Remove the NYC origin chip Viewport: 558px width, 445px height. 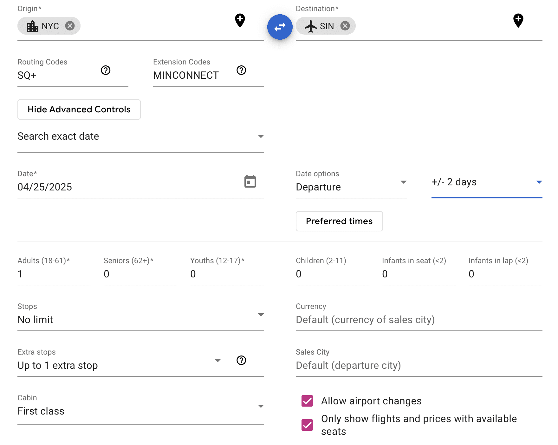coord(70,26)
